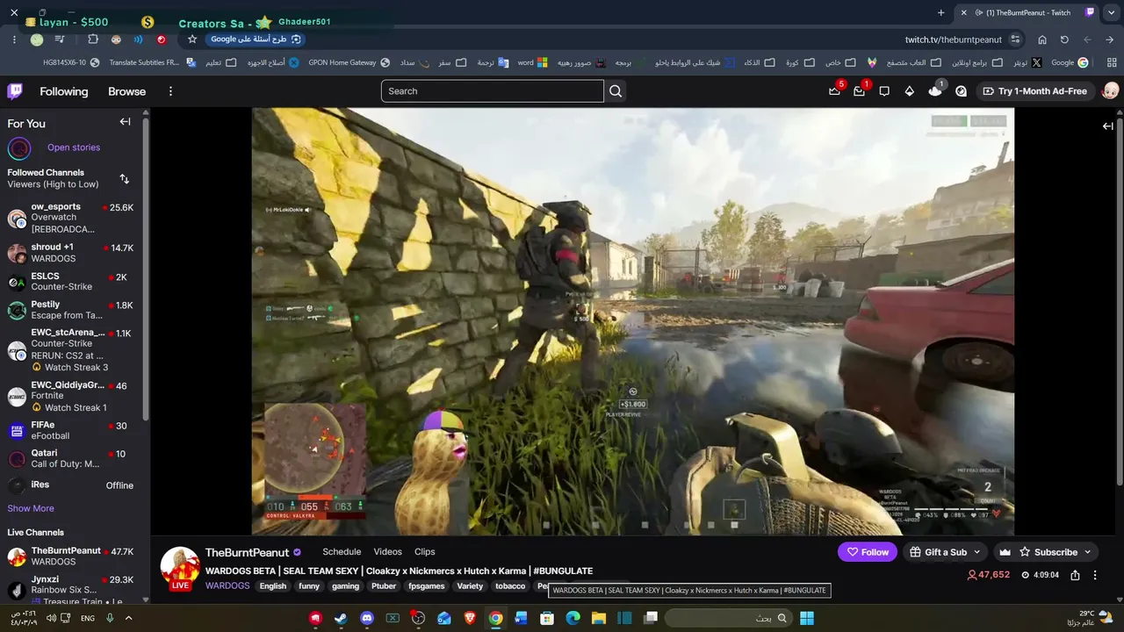Open shroud +1 channel in sidebar
Screen dimensions: 1124x632
[x=71, y=253]
